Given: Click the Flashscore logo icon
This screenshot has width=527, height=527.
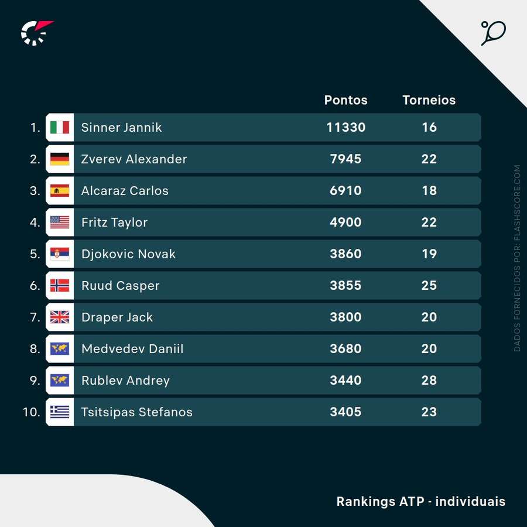Looking at the screenshot, I should pyautogui.click(x=36, y=33).
